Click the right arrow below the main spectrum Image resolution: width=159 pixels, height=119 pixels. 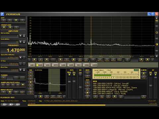click(152, 60)
